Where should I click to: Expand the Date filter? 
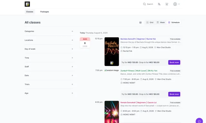click(49, 75)
